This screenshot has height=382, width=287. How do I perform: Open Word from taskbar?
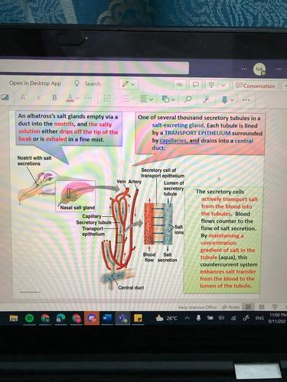tap(107, 318)
